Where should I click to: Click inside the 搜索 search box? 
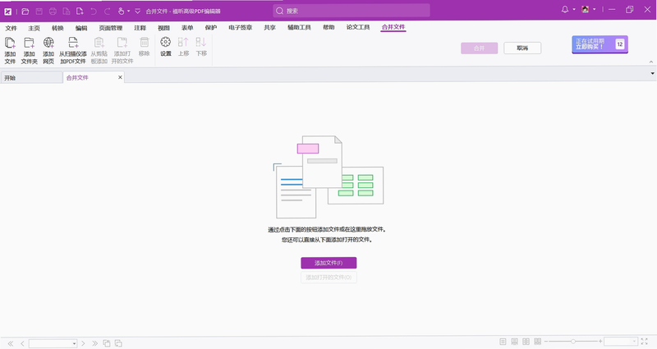(351, 11)
